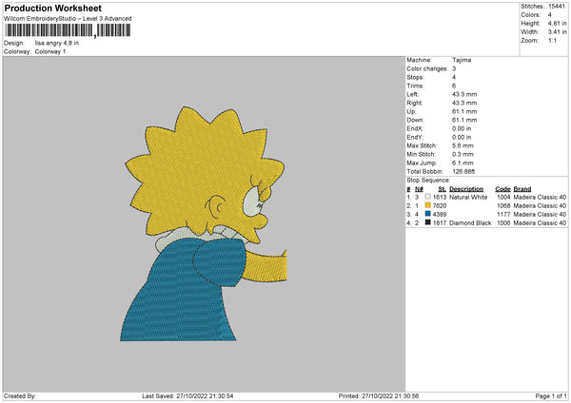Click the blue 4389 thread color swatch
Screen dimensions: 571x403
click(x=427, y=214)
